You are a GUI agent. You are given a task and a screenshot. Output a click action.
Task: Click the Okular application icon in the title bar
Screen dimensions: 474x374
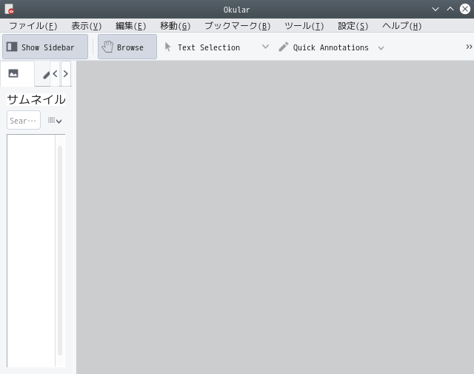[x=9, y=10]
